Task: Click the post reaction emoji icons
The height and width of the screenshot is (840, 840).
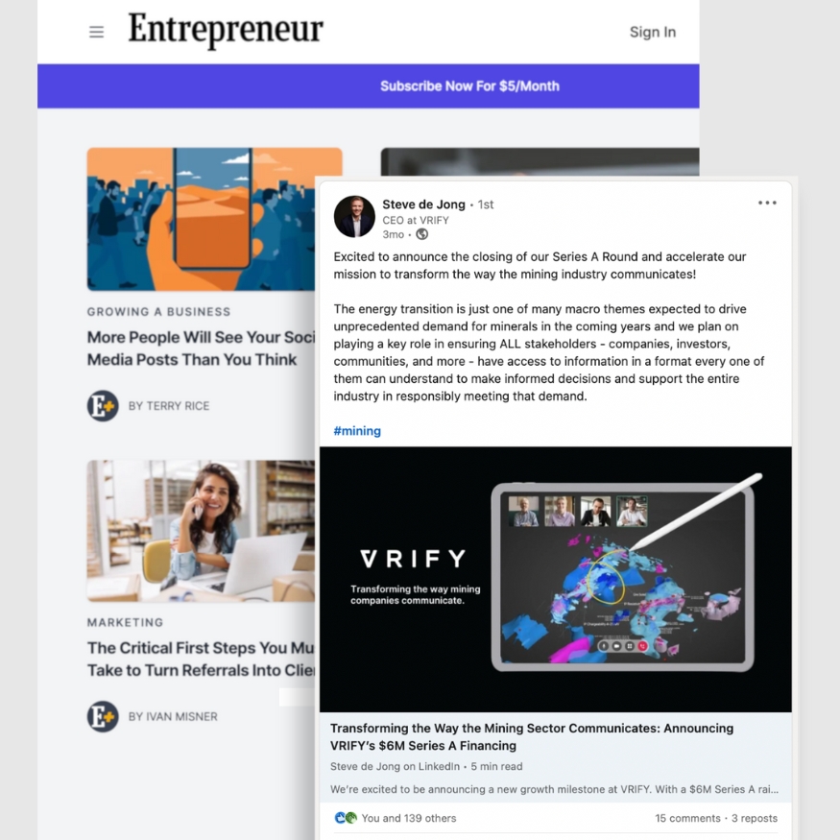Action: (346, 818)
